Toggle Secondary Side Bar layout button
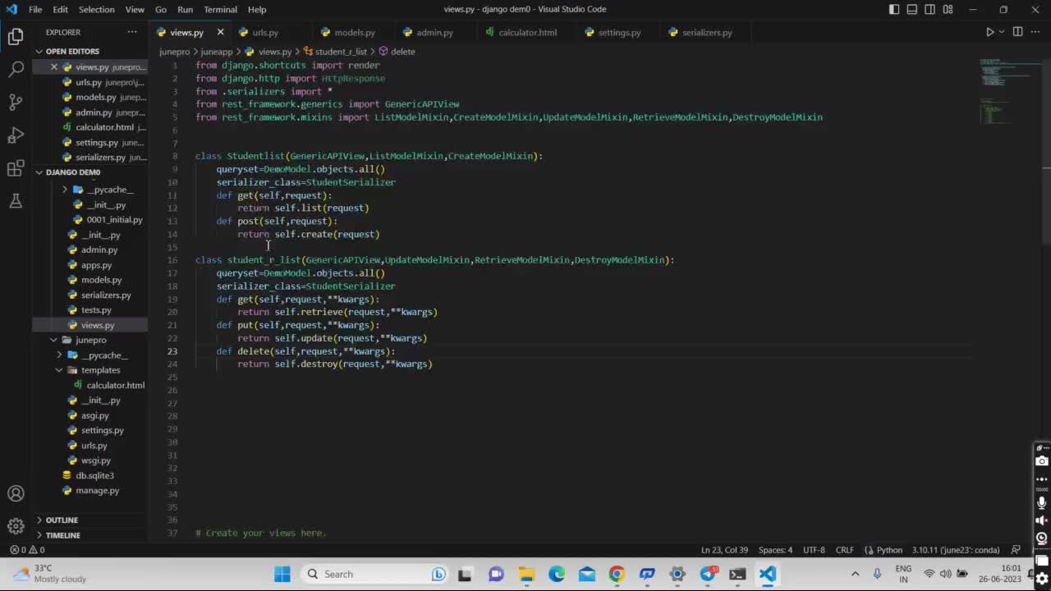 pos(930,10)
